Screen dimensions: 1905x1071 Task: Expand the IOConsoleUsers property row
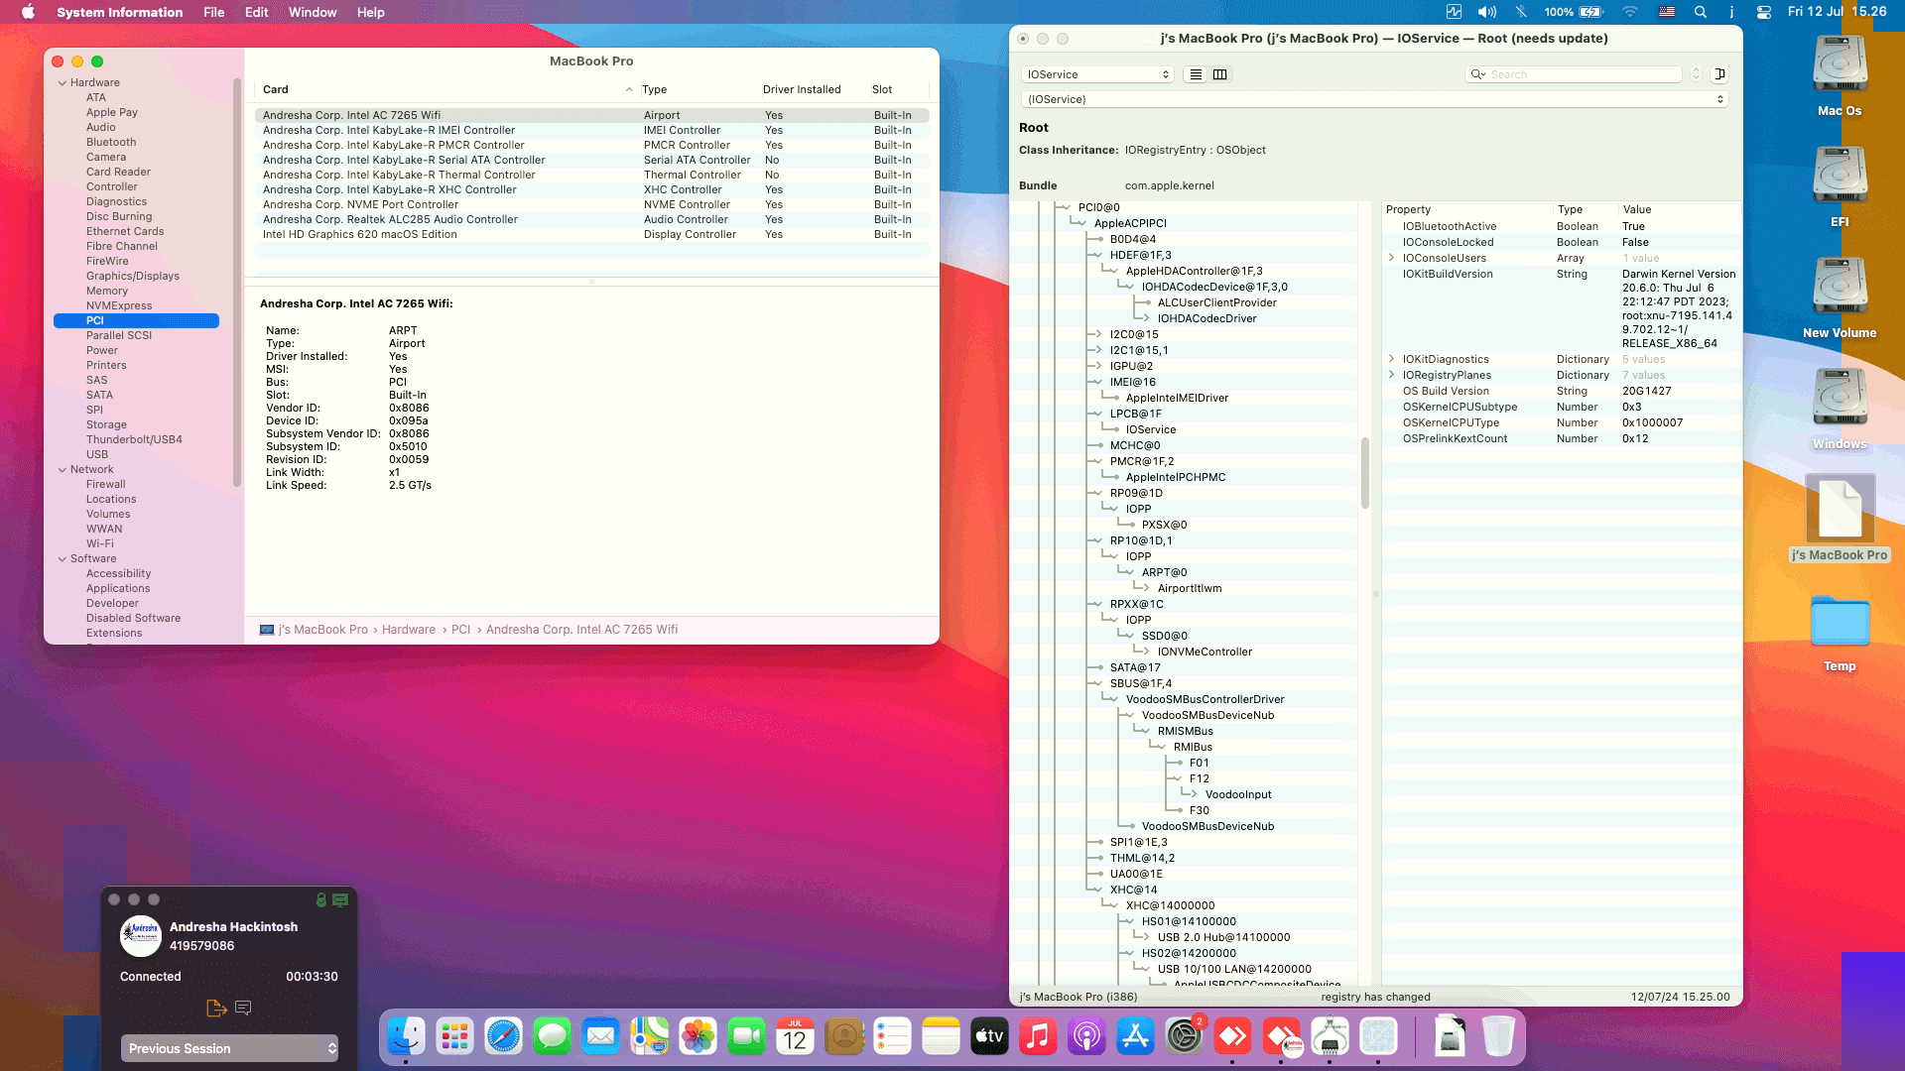click(1391, 258)
